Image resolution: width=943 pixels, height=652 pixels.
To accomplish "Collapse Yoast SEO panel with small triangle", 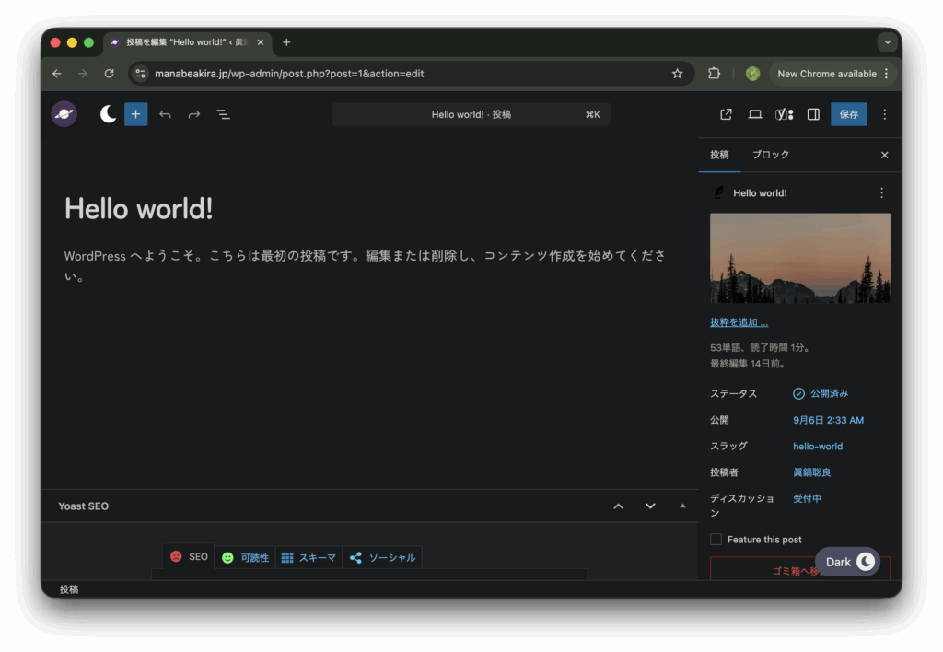I will tap(682, 506).
